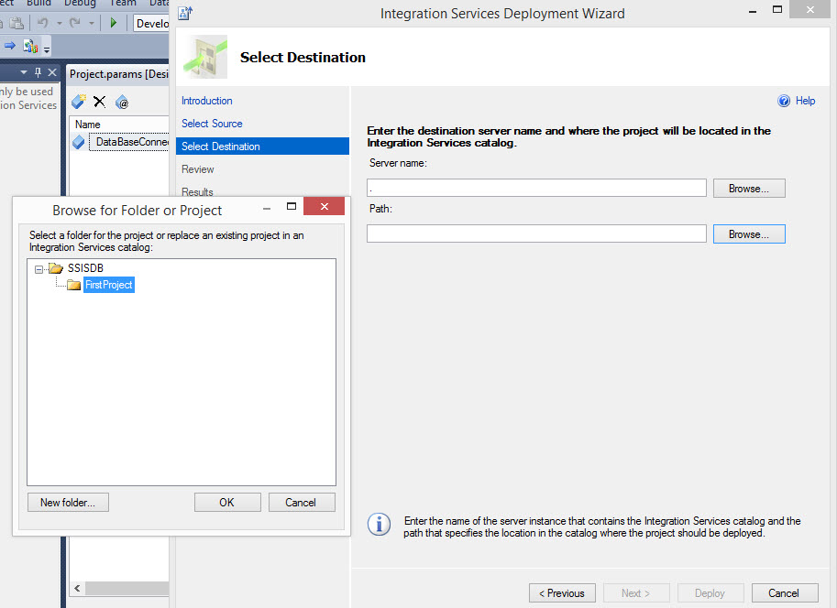Redo the last action

(72, 23)
